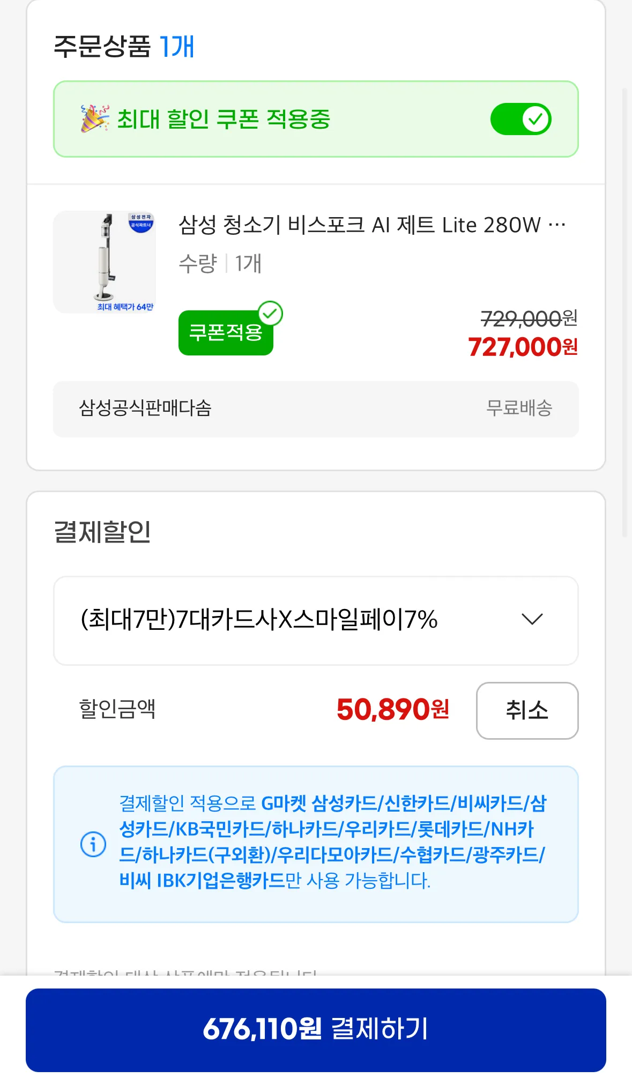632x1085 pixels.
Task: Click the Samsung badge on the product image
Action: click(x=140, y=222)
